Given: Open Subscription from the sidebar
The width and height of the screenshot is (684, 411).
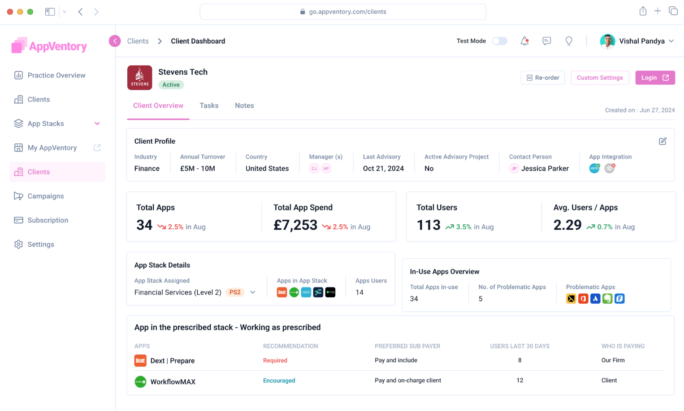Looking at the screenshot, I should tap(48, 220).
